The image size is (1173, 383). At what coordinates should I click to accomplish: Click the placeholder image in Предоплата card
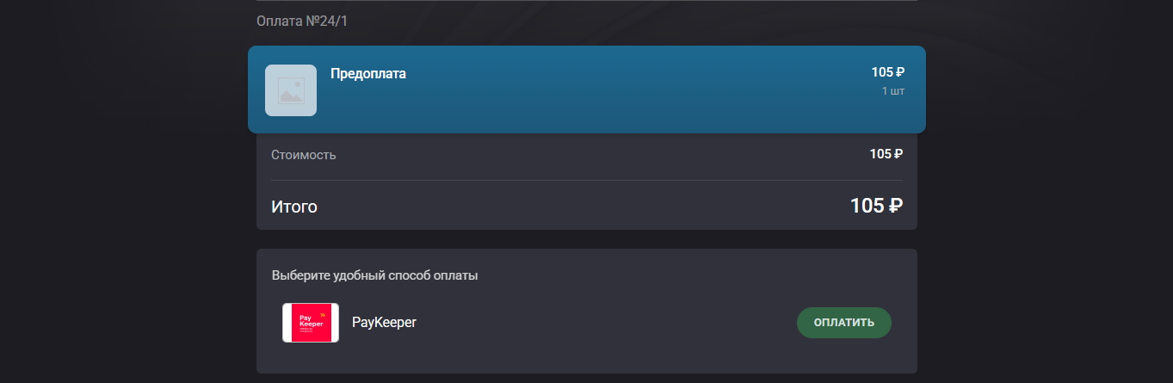point(291,90)
